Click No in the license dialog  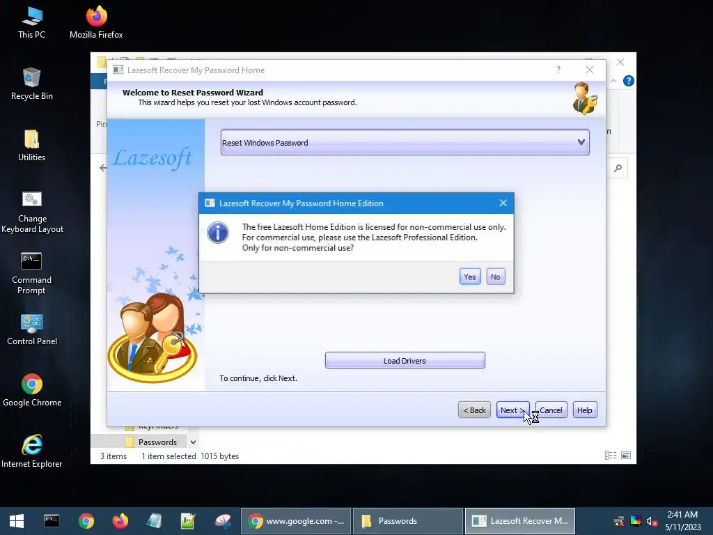pyautogui.click(x=495, y=277)
